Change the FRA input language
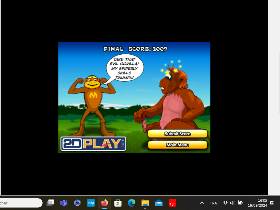This screenshot has height=210, width=280. [x=213, y=203]
